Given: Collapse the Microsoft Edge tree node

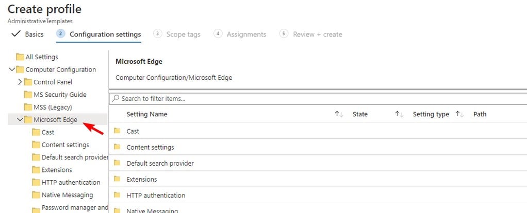Looking at the screenshot, I should [20, 120].
